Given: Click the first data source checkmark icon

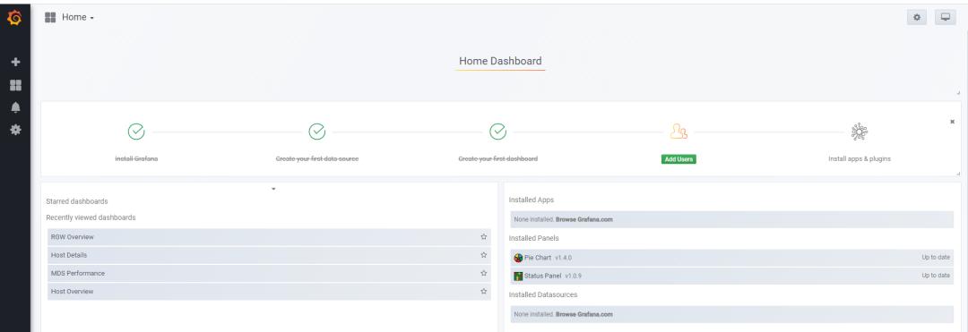Looking at the screenshot, I should [316, 132].
